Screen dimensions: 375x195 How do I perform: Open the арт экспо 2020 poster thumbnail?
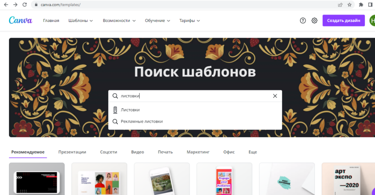click(349, 179)
